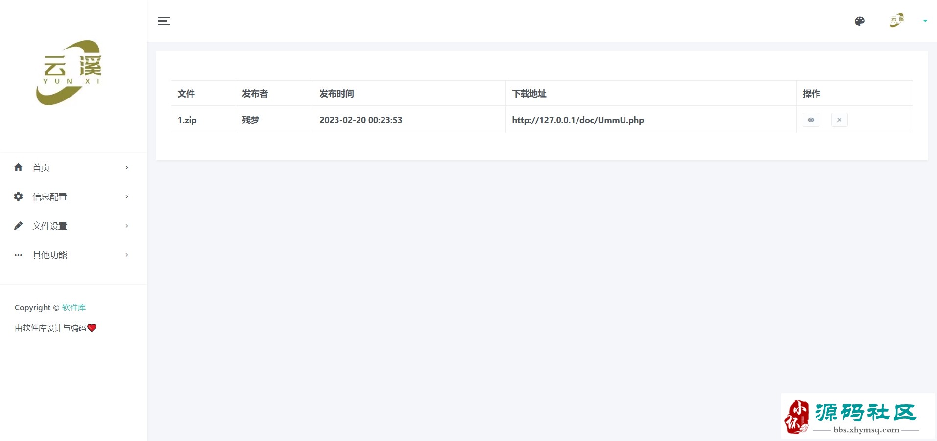The width and height of the screenshot is (937, 441).
Task: Expand the 首页 submenu chevron
Action: [127, 167]
